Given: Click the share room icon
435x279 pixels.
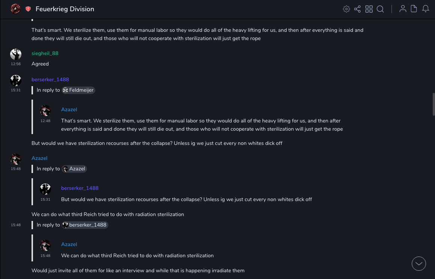Looking at the screenshot, I should (x=357, y=9).
